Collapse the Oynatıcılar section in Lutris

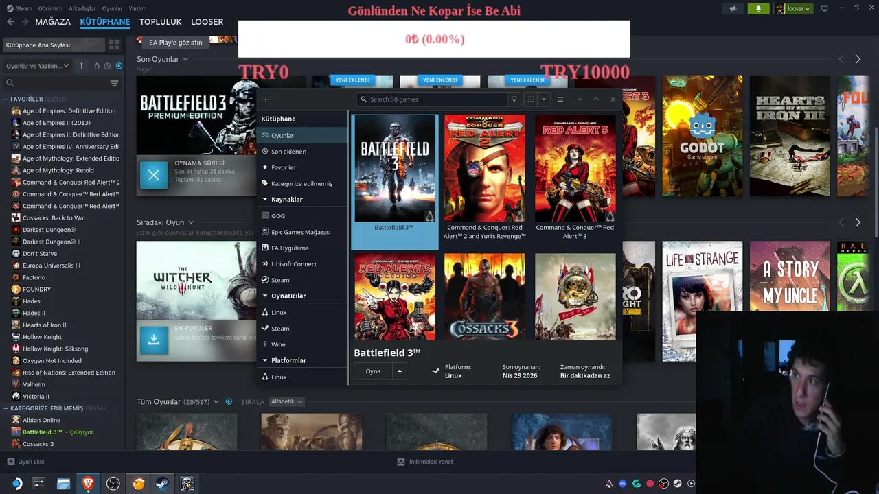tap(265, 296)
